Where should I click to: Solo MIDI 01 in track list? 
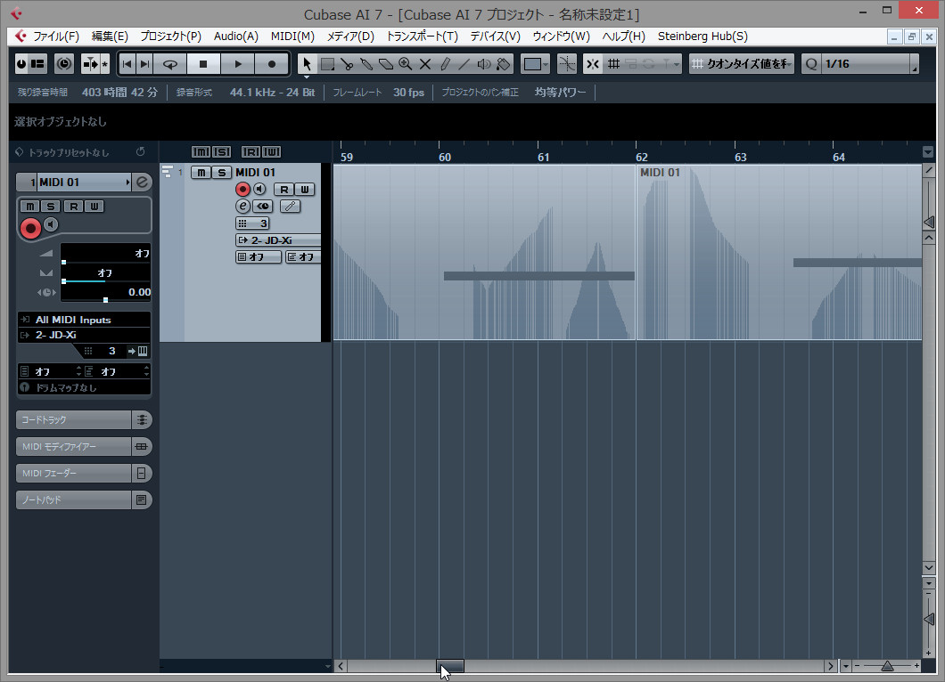221,173
